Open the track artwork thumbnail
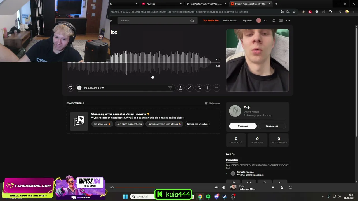Screen dimensions: 358x201 (x=257, y=60)
